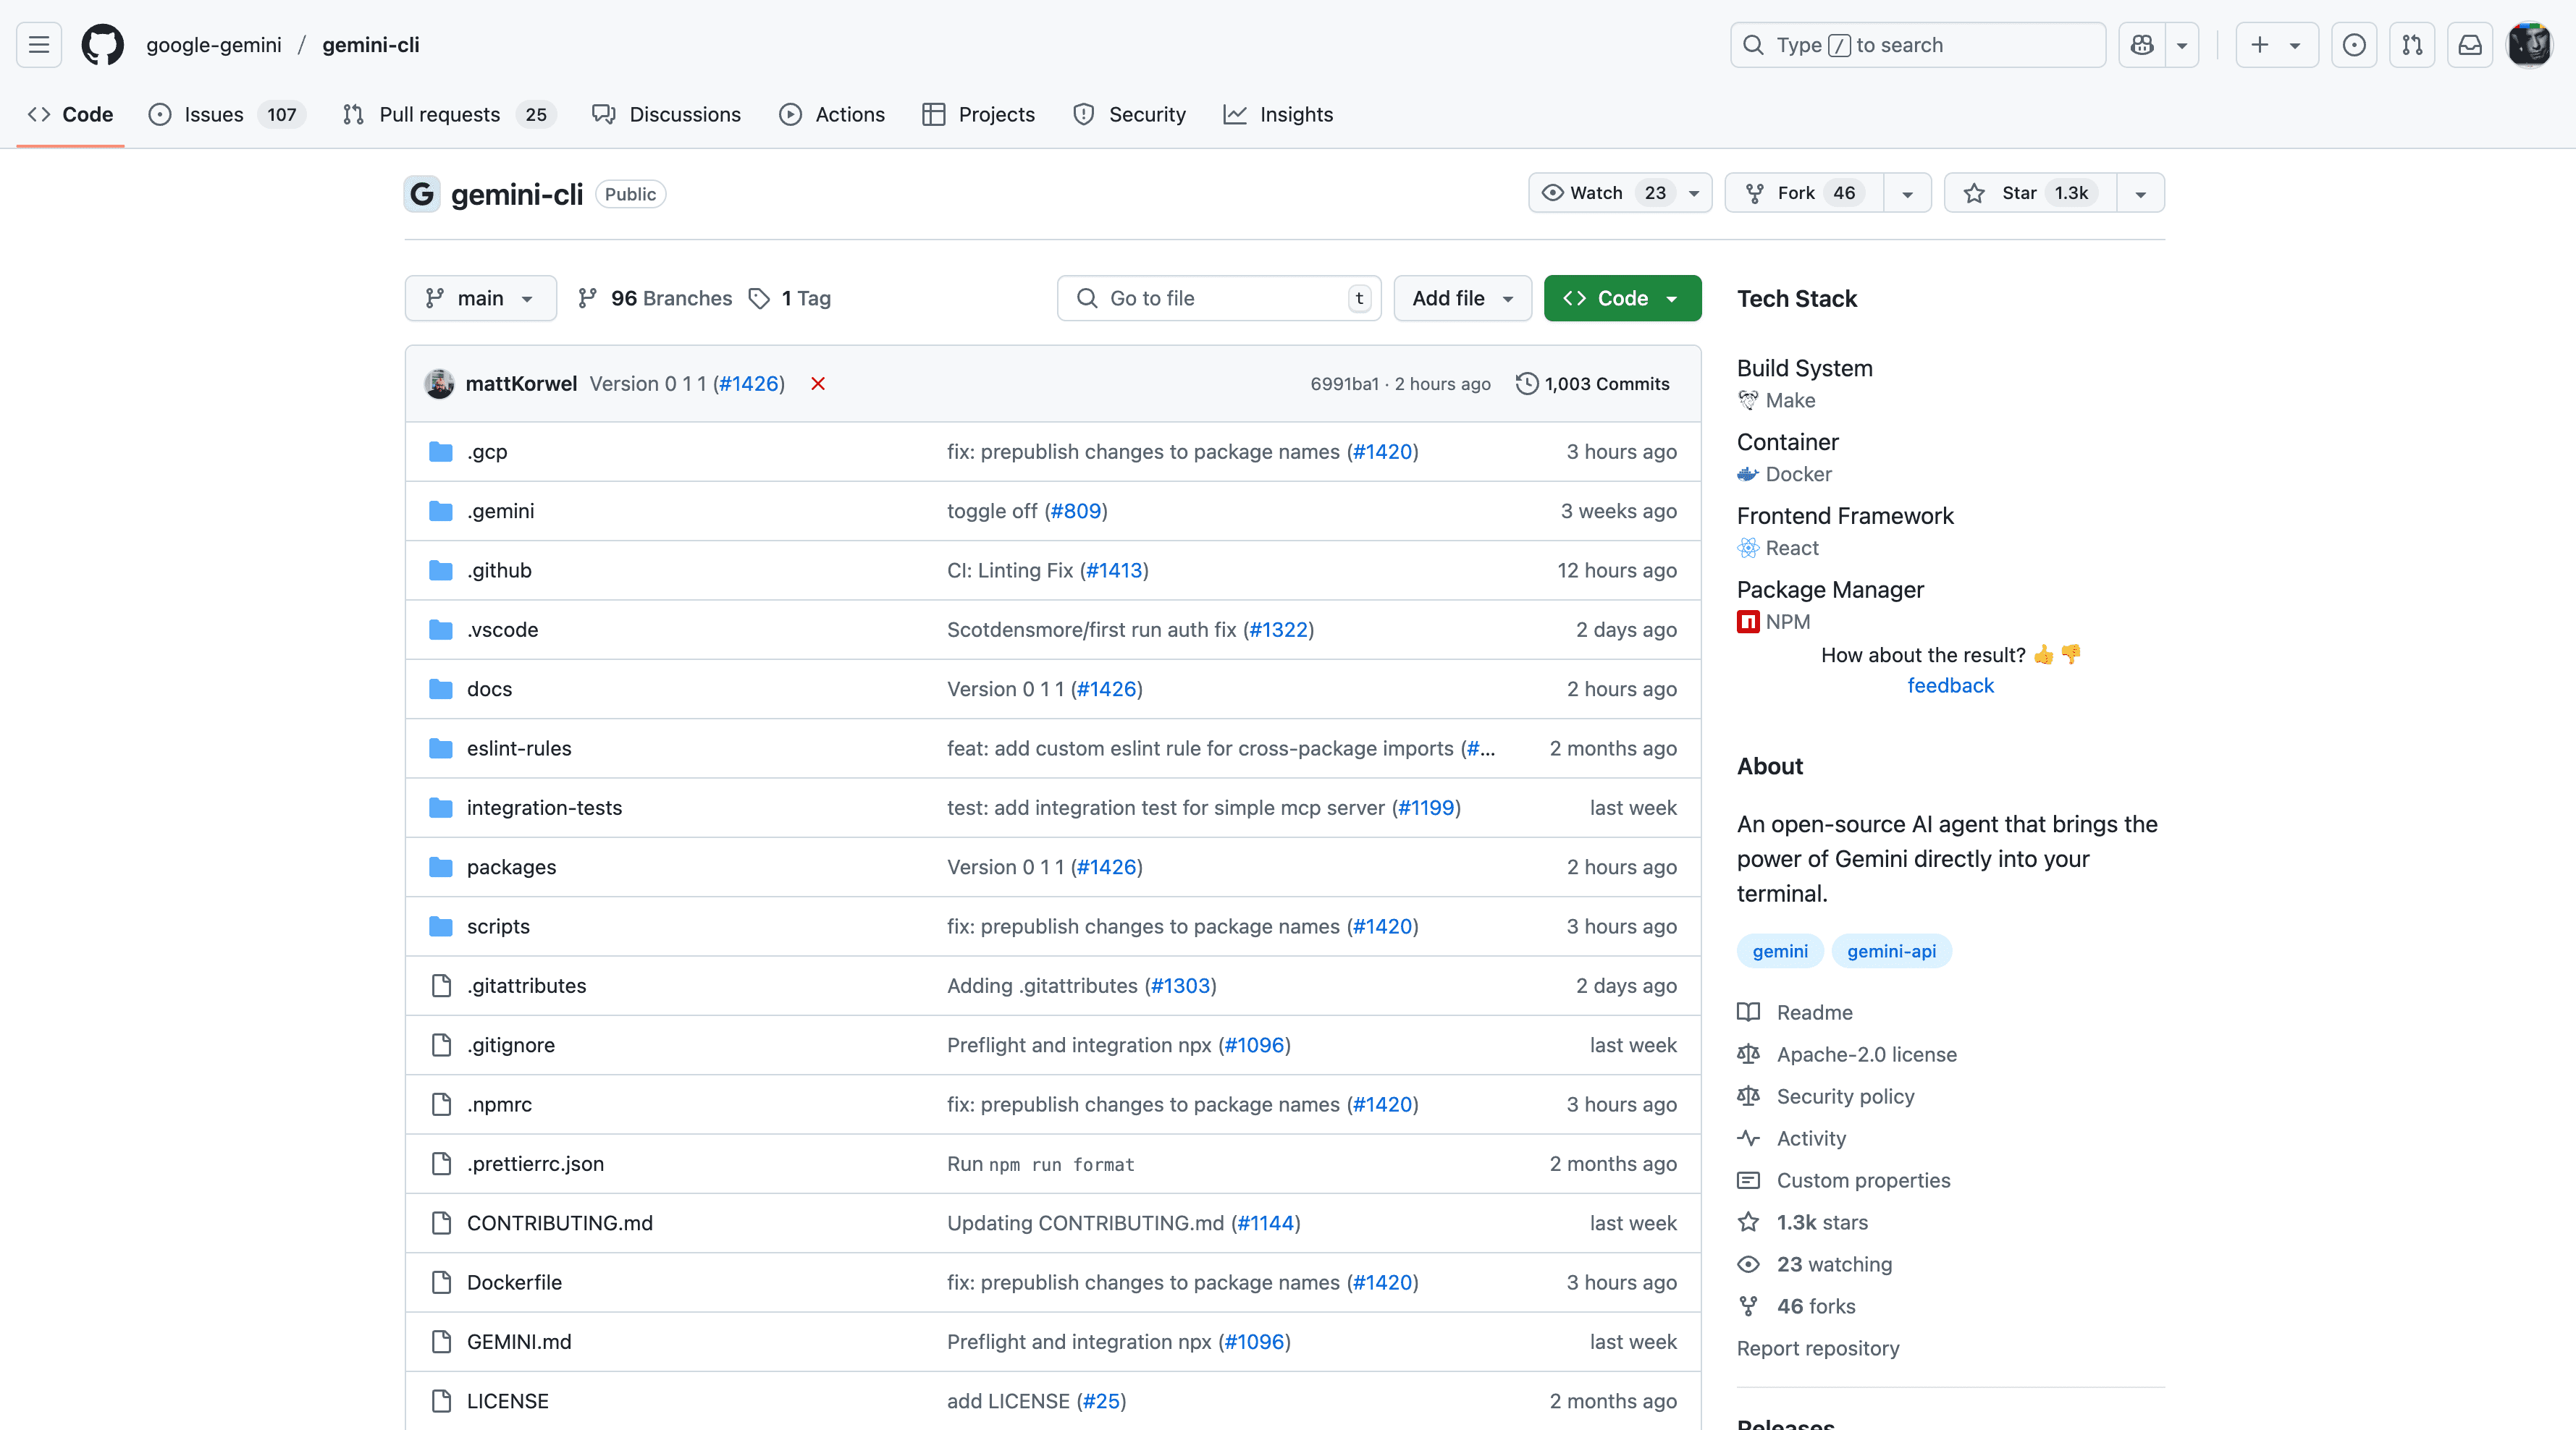Screen dimensions: 2576x1430
Task: Click the failed checks red X icon
Action: 818,384
